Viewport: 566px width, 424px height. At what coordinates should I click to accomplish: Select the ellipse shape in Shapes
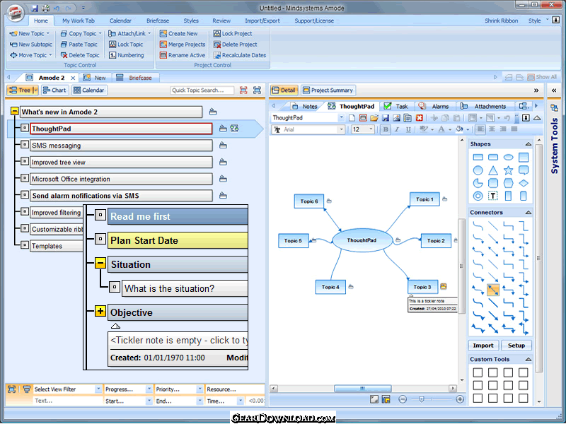[x=508, y=157]
